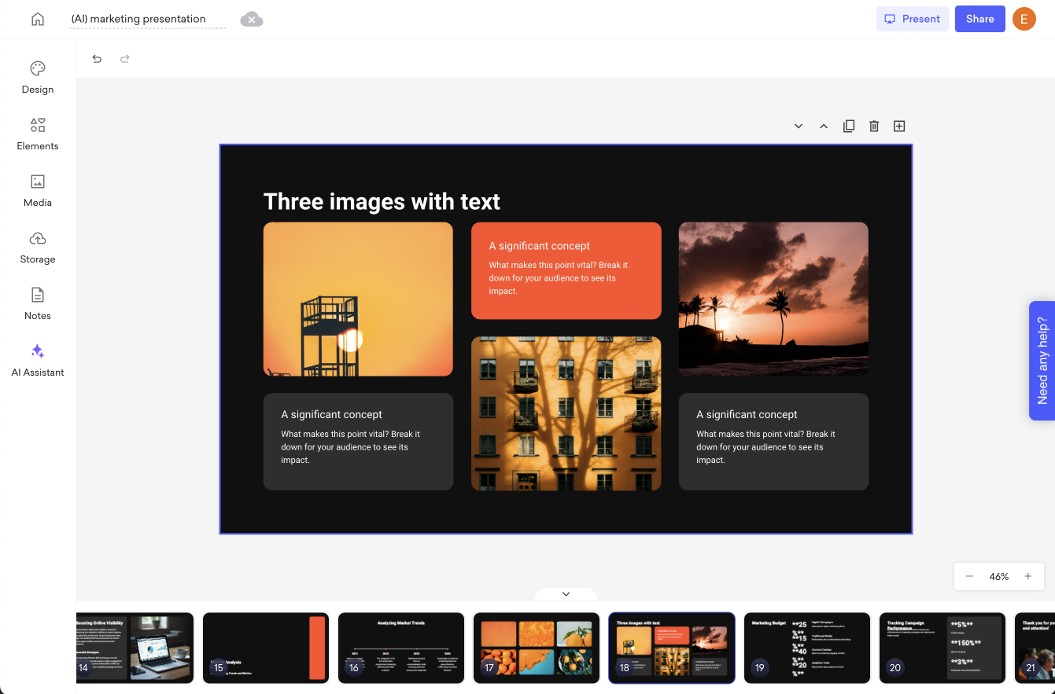1055x694 pixels.
Task: Move slide down with chevron
Action: pos(799,126)
